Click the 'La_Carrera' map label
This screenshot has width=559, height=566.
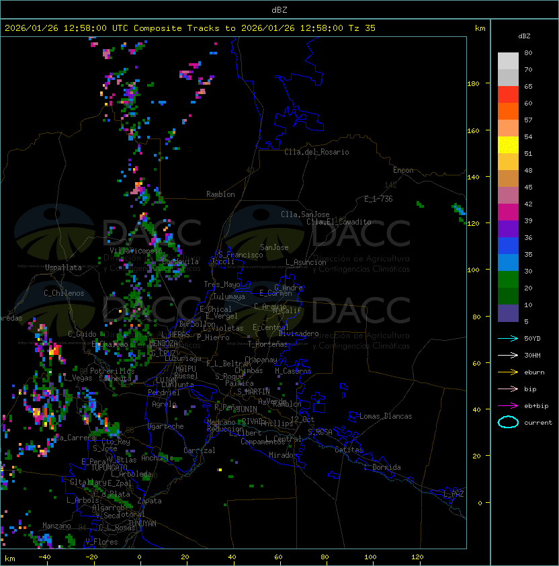[x=75, y=438]
